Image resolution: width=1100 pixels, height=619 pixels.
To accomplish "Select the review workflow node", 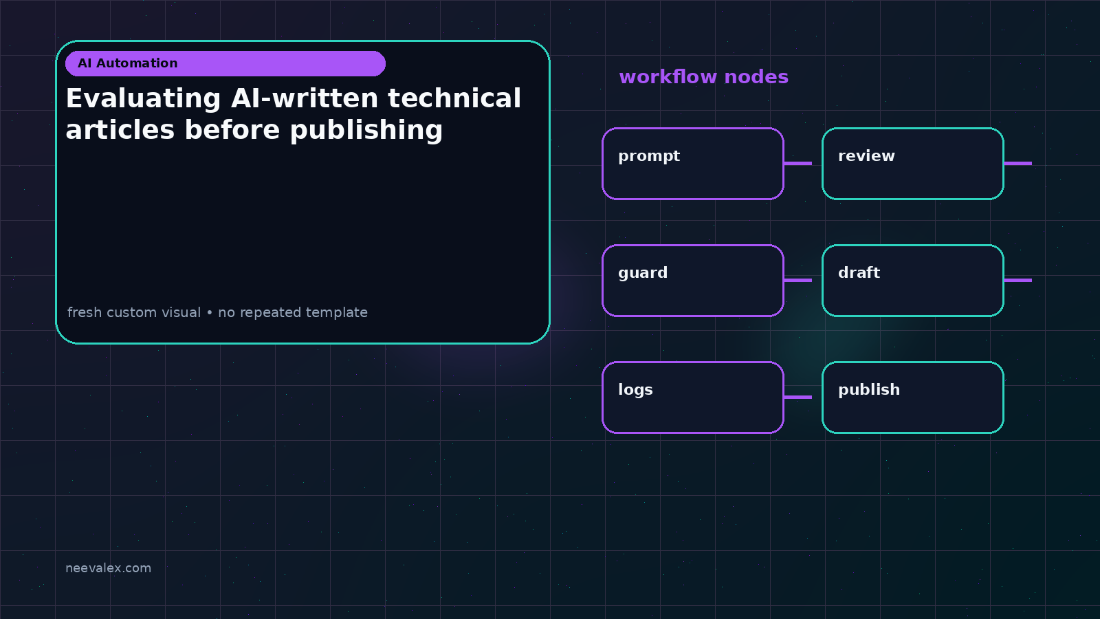I will pyautogui.click(x=913, y=164).
